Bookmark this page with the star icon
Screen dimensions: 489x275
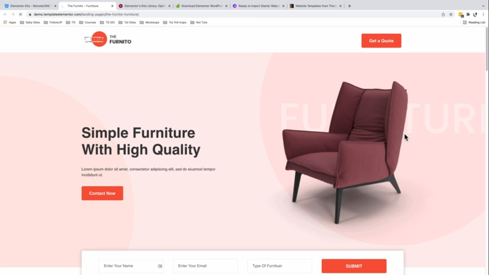tap(451, 14)
